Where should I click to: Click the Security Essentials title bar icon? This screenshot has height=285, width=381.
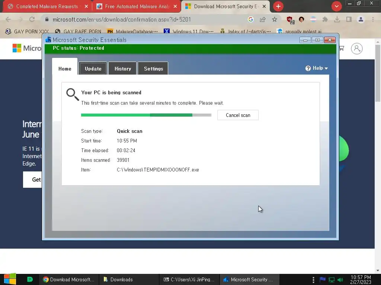pyautogui.click(x=48, y=40)
